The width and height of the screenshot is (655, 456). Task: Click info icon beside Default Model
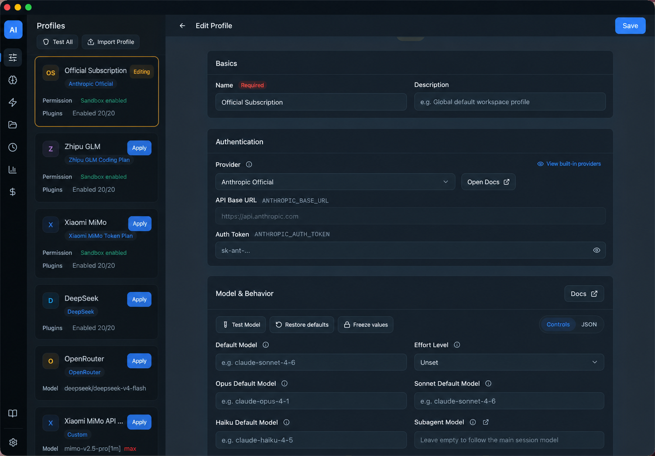(266, 345)
